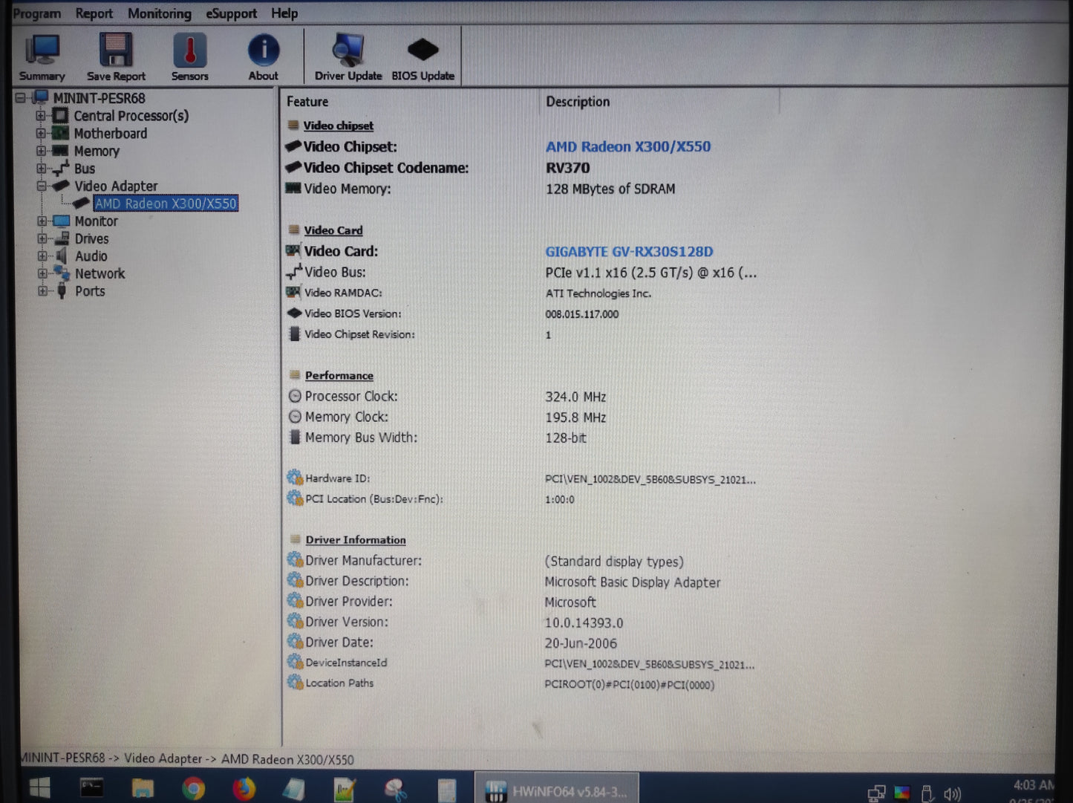The height and width of the screenshot is (803, 1073).
Task: Open the Program menu
Action: click(37, 13)
